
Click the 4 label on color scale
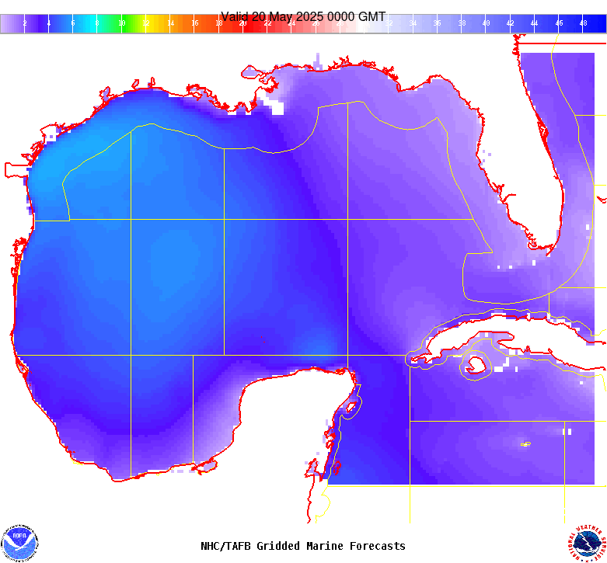click(x=49, y=23)
